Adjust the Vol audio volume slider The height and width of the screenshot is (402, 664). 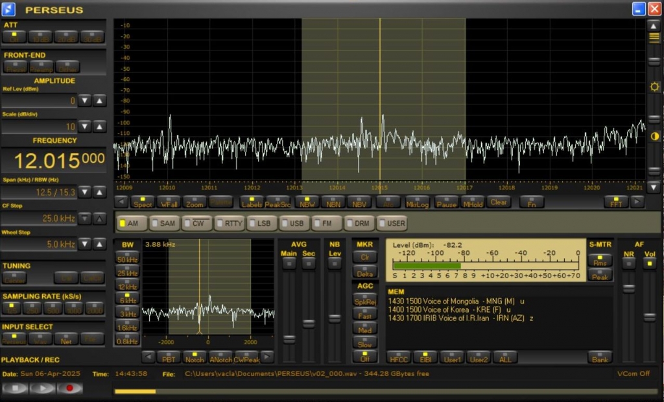coord(650,317)
